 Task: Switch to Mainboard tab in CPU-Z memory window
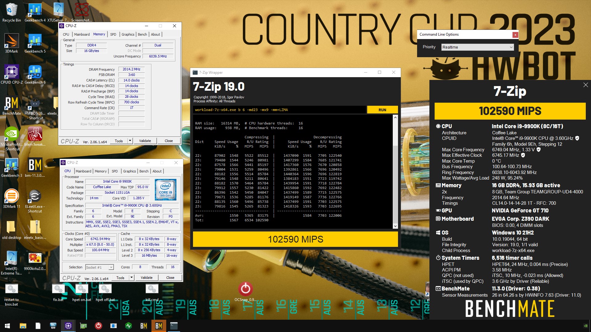pyautogui.click(x=82, y=34)
